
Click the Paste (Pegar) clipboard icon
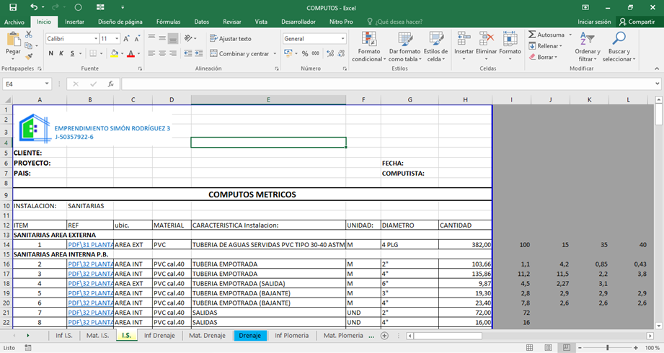(13, 40)
